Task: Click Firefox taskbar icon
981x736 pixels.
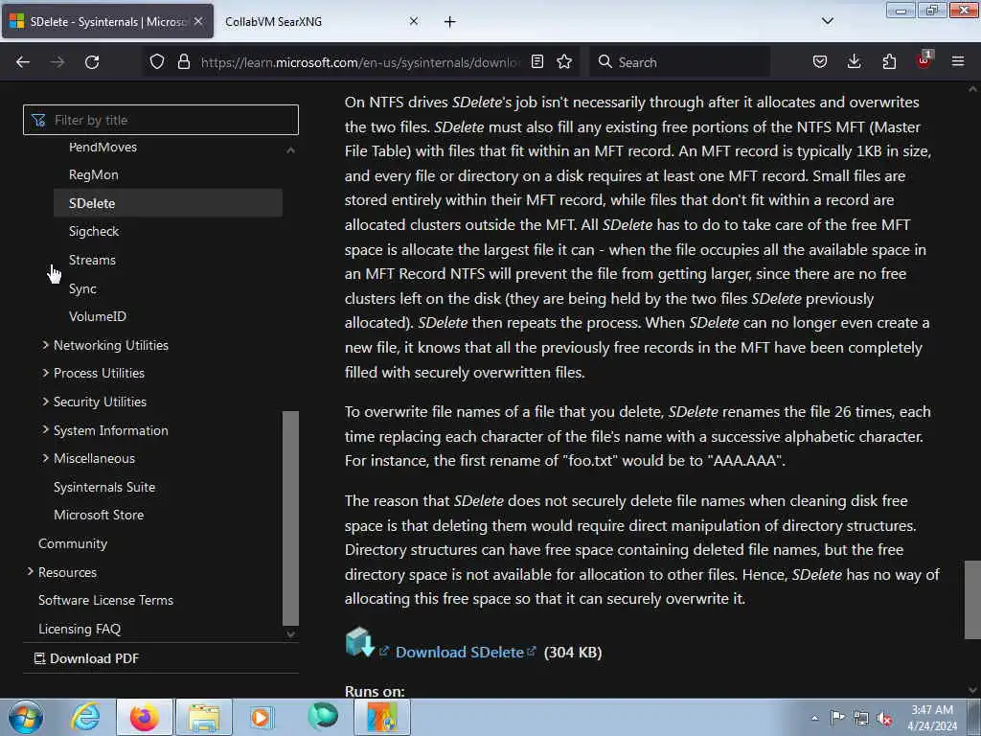Action: click(x=145, y=717)
